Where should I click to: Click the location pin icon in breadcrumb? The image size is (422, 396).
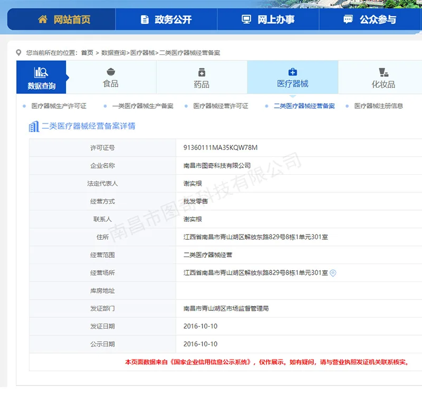click(18, 52)
